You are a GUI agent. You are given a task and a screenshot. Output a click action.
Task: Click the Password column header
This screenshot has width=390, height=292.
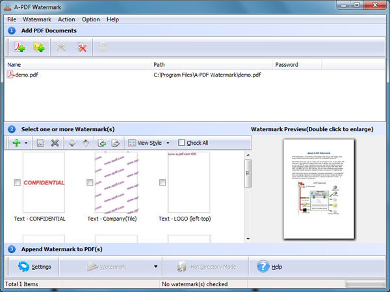point(297,64)
